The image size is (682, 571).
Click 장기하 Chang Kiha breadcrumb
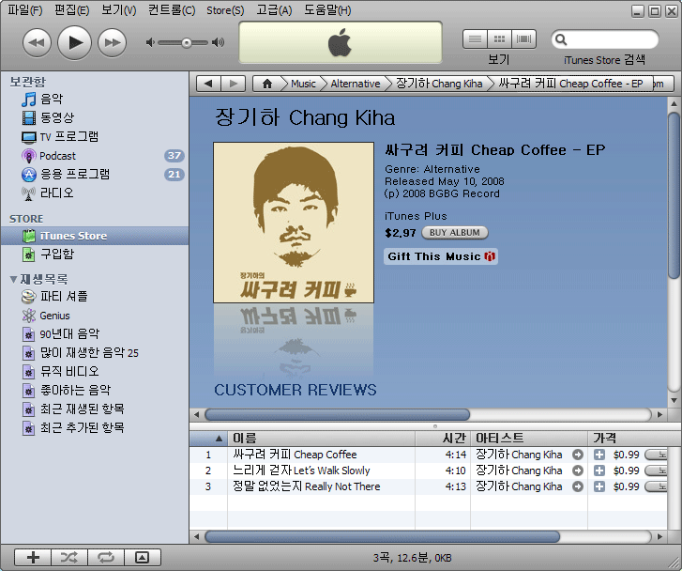439,84
